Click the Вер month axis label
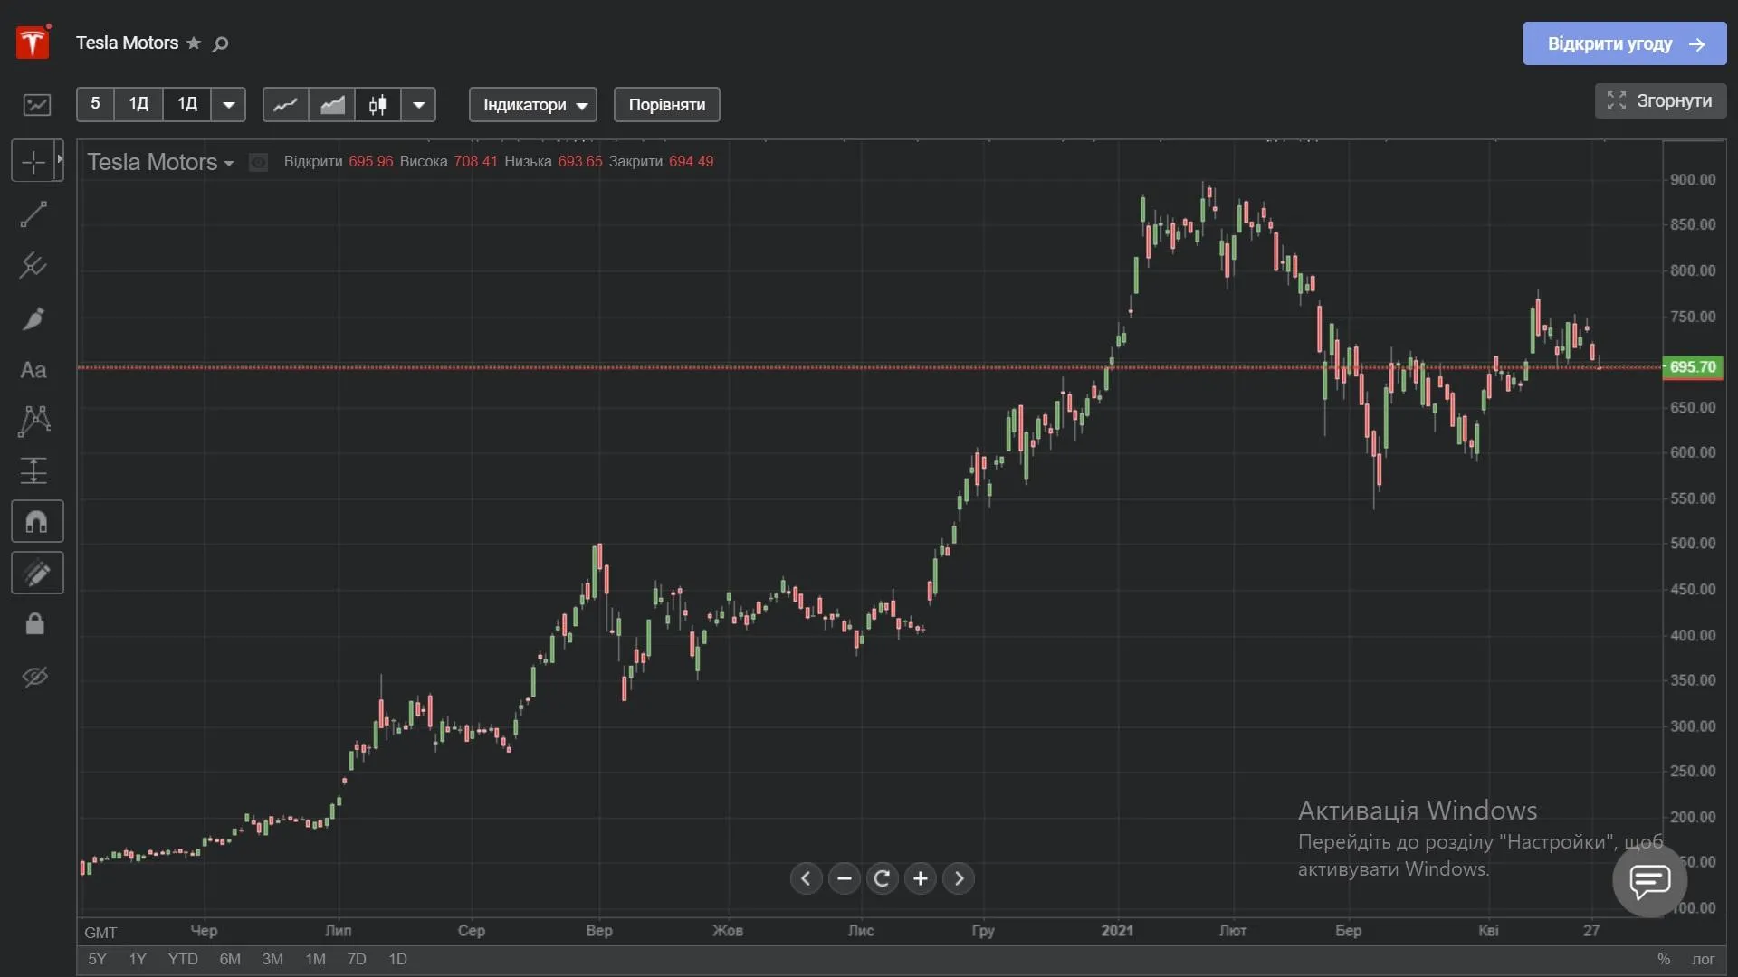This screenshot has width=1738, height=977. click(x=599, y=931)
